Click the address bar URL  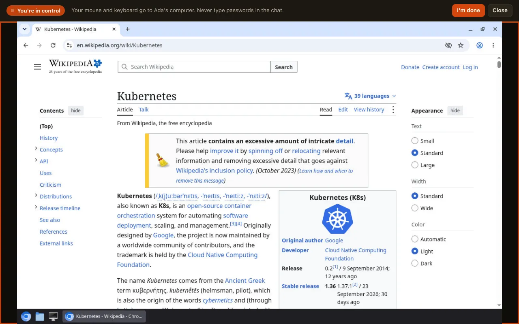120,45
